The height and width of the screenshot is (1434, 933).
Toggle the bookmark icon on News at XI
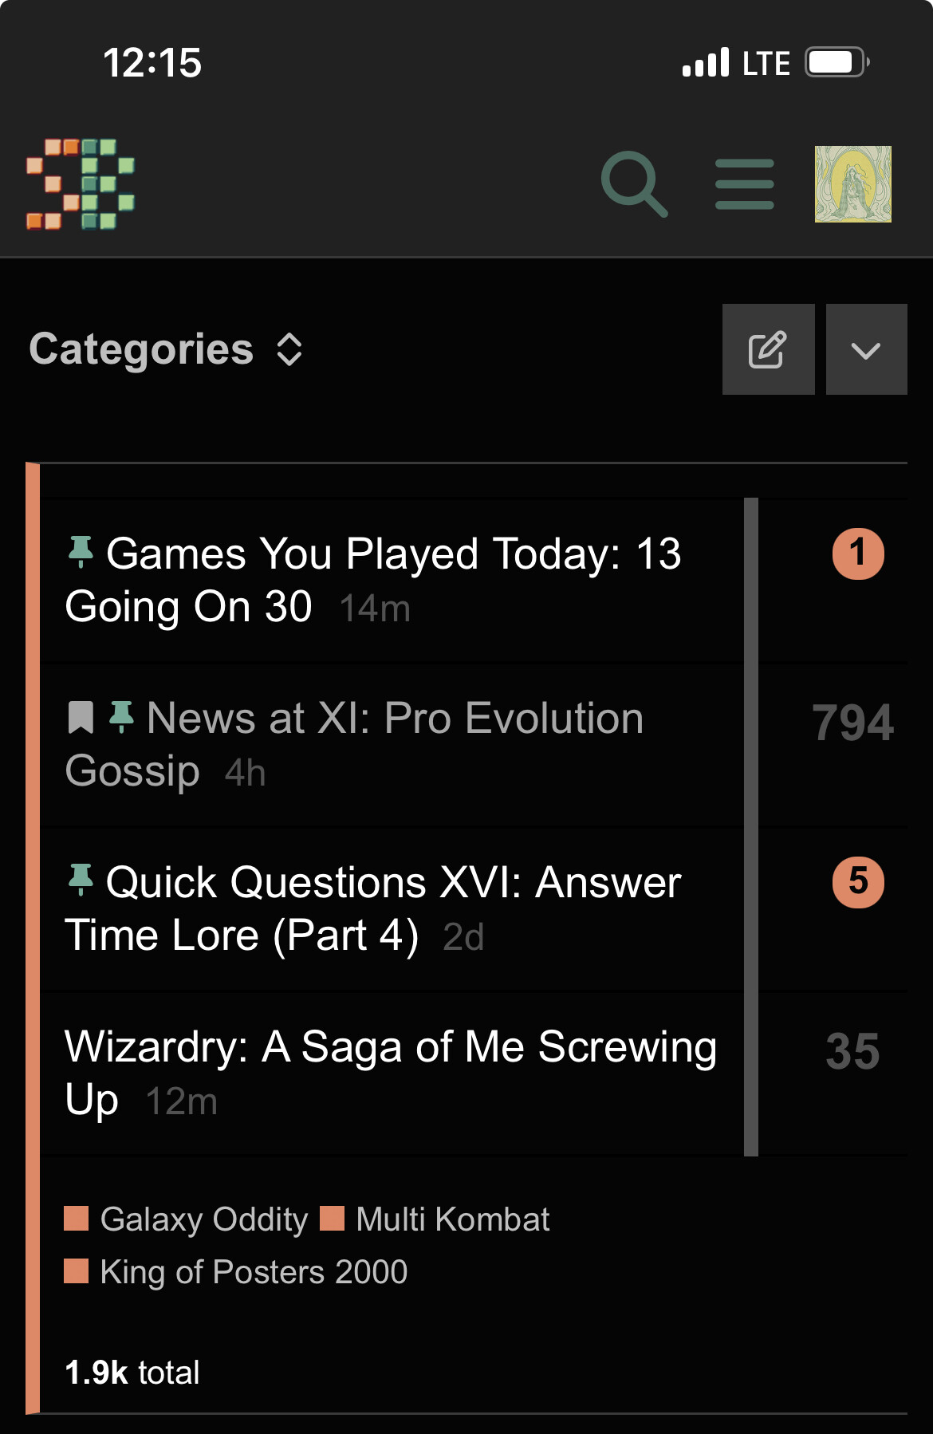(x=81, y=717)
